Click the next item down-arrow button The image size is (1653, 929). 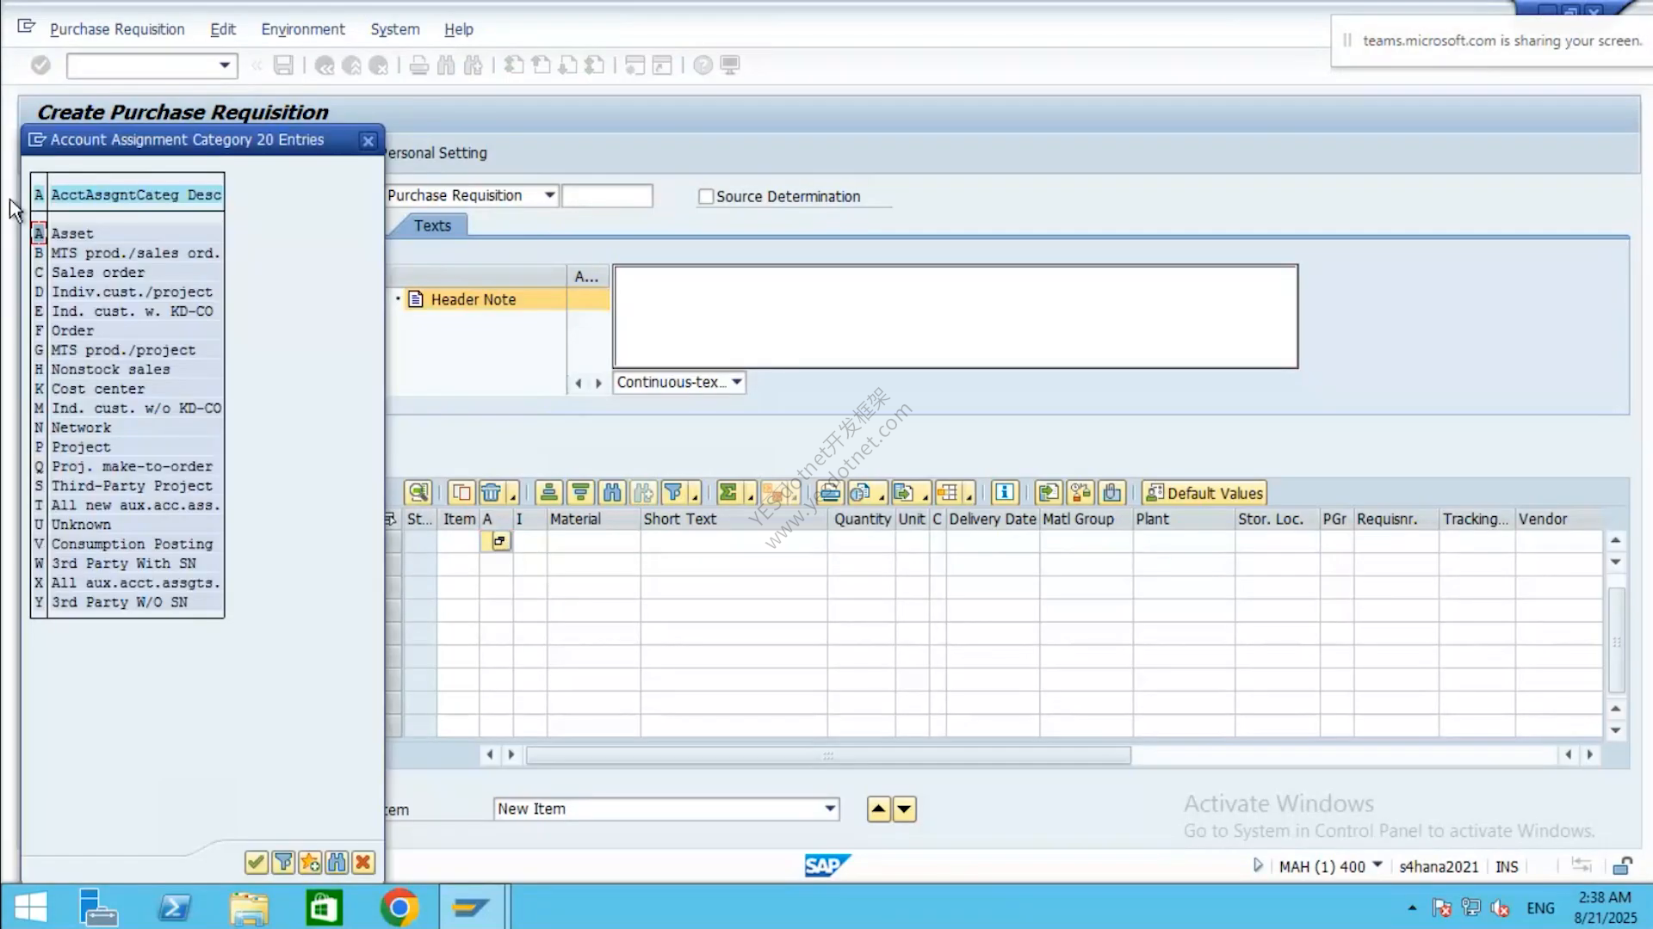coord(904,809)
